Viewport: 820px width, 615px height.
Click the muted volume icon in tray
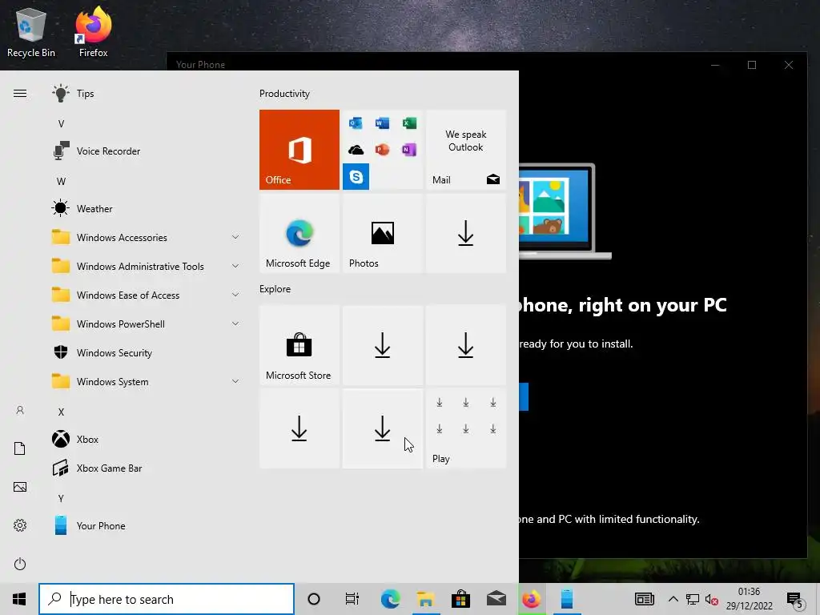(711, 599)
